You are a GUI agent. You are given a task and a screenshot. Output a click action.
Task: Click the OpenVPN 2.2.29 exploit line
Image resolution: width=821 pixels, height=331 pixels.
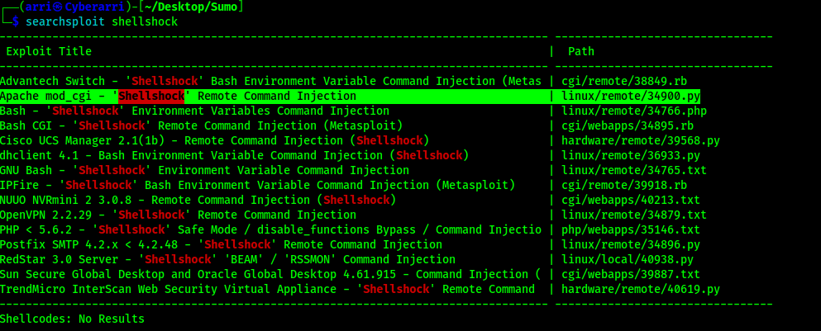178,215
